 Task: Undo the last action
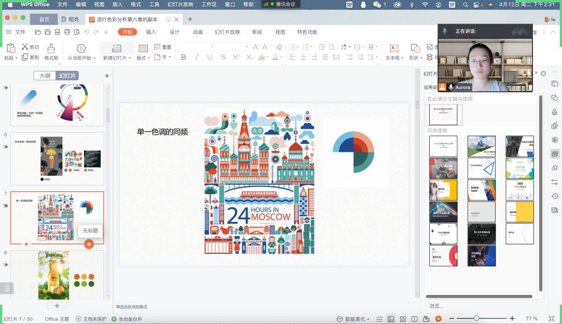tap(87, 32)
